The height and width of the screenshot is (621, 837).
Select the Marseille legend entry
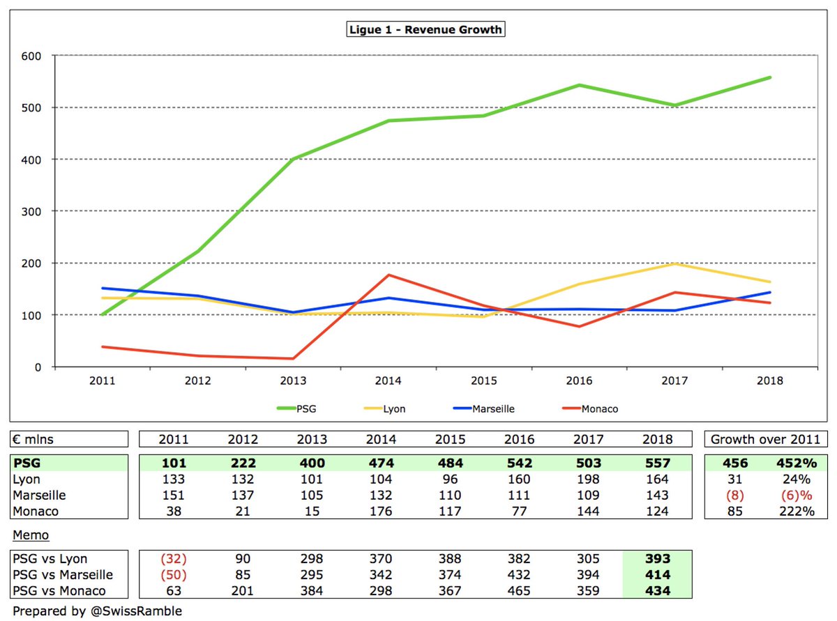click(x=485, y=409)
